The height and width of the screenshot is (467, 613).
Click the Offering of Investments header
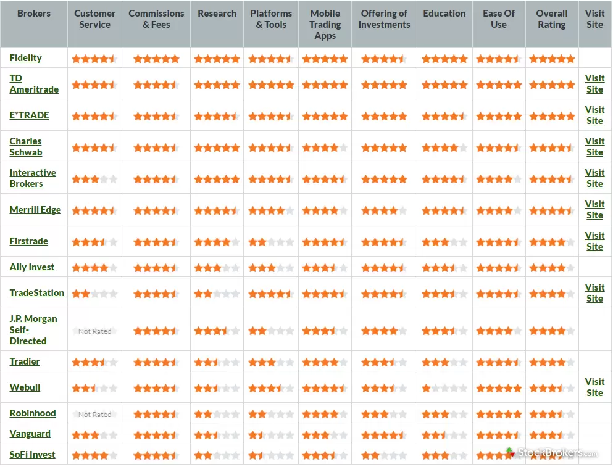pyautogui.click(x=384, y=19)
